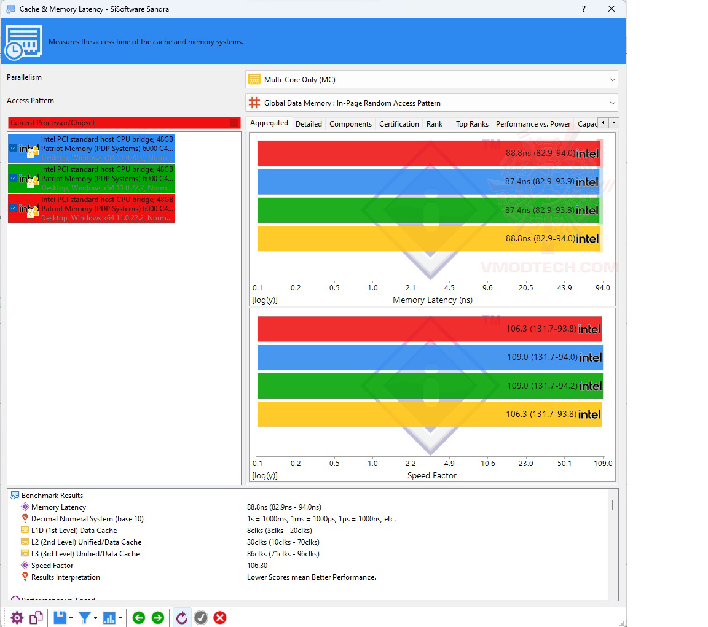Open the Certification tab
708x627 pixels.
(x=399, y=123)
